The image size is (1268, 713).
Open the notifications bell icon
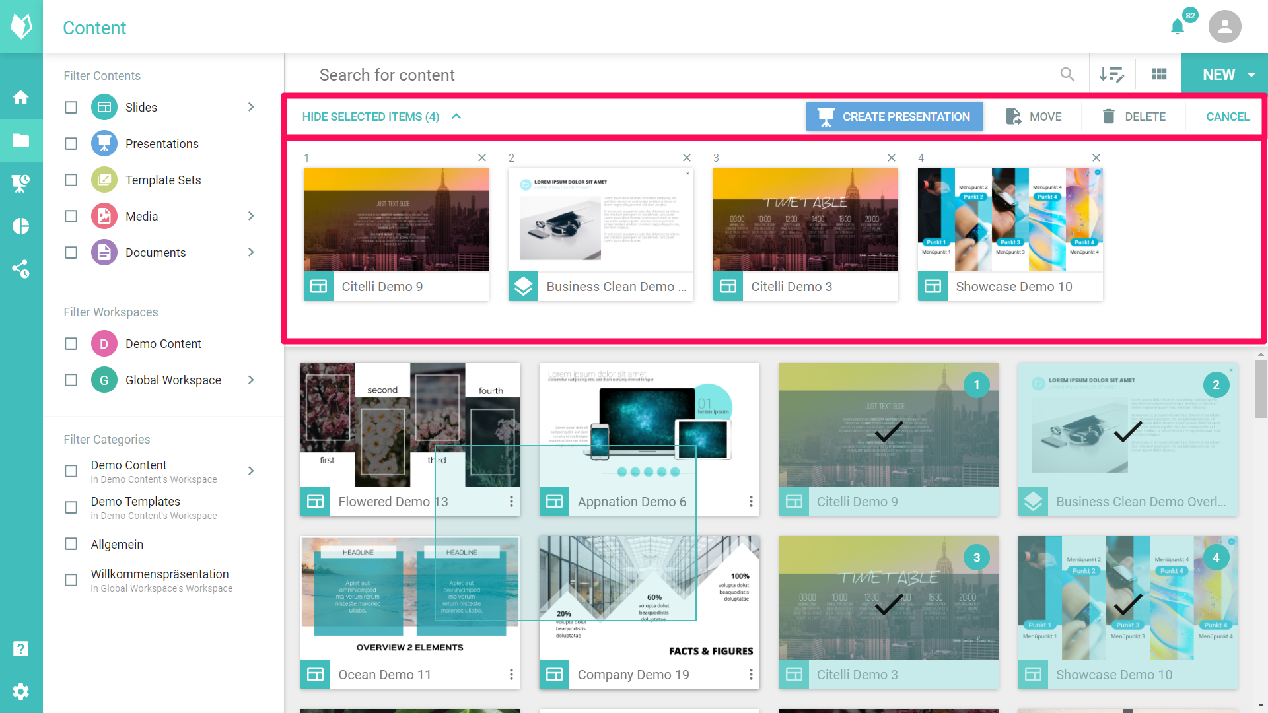pos(1178,27)
